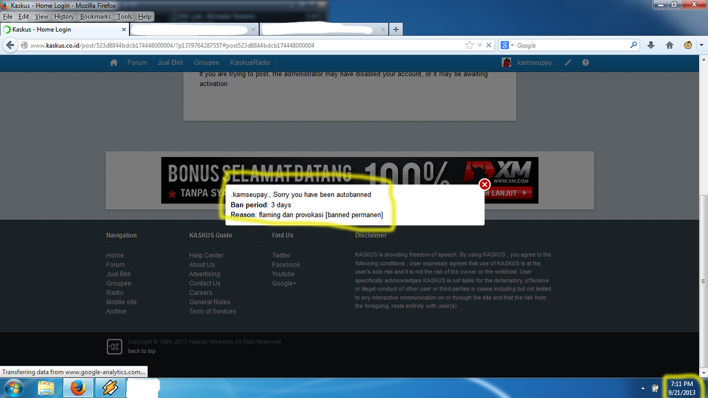Open Term of Services footer link
Viewport: 708px width, 398px height.
pyautogui.click(x=212, y=311)
